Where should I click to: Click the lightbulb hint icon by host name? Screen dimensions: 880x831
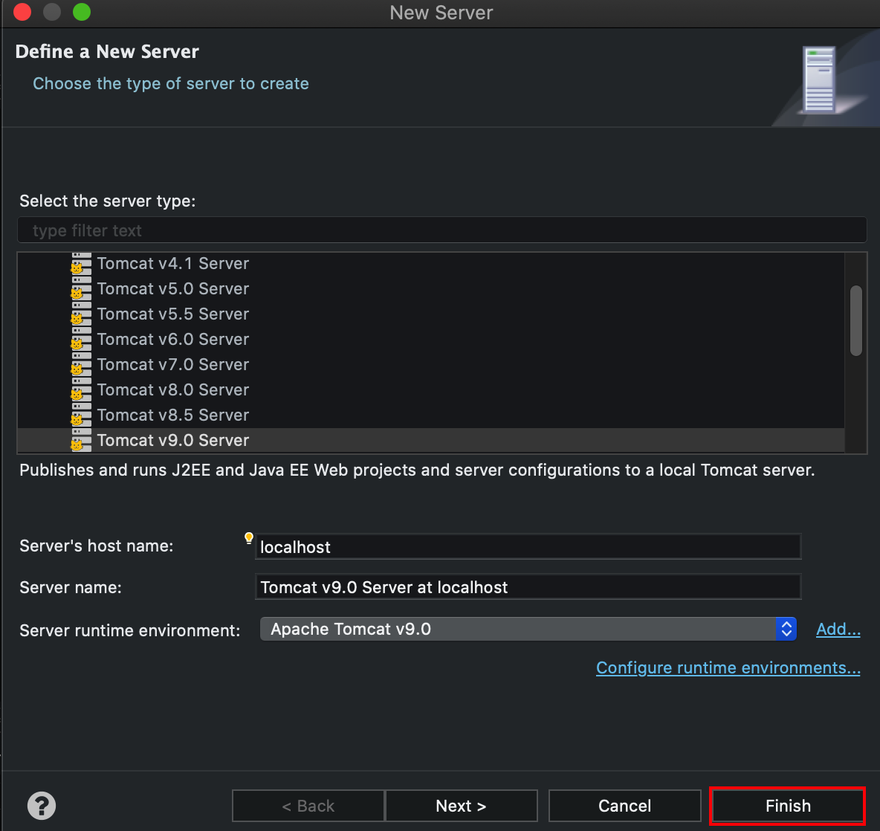pos(249,538)
